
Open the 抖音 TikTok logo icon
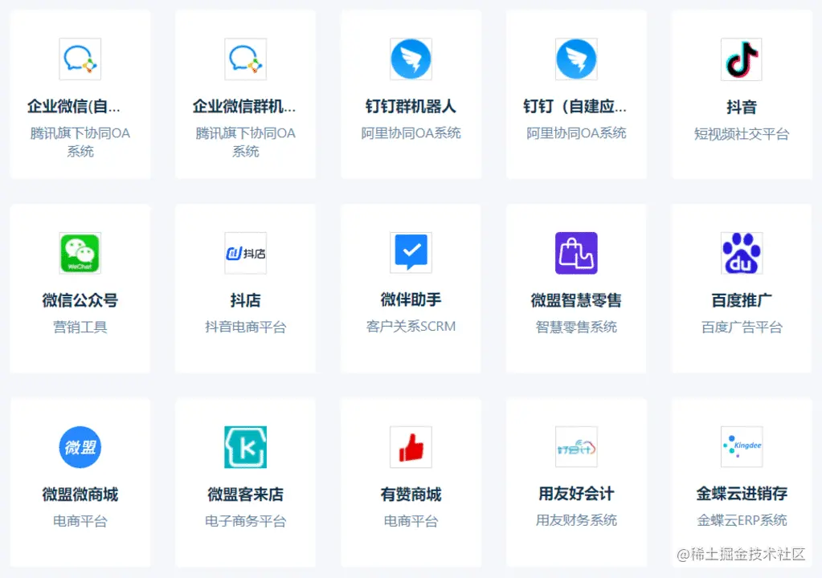[x=742, y=59]
